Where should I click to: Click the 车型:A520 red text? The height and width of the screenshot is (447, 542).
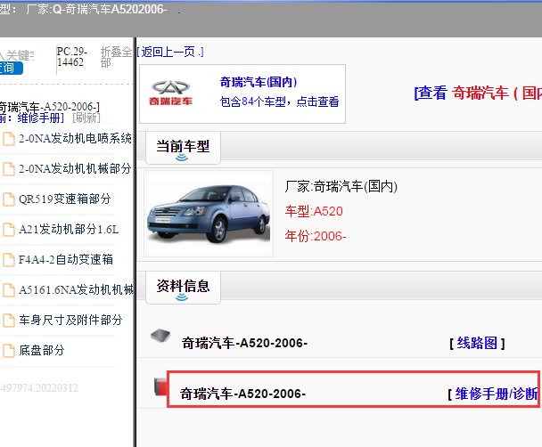click(314, 211)
